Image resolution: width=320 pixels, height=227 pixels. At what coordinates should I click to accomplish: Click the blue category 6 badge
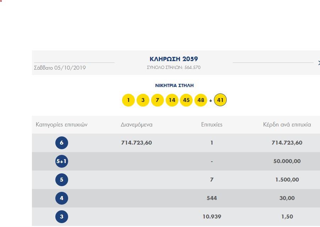(62, 143)
